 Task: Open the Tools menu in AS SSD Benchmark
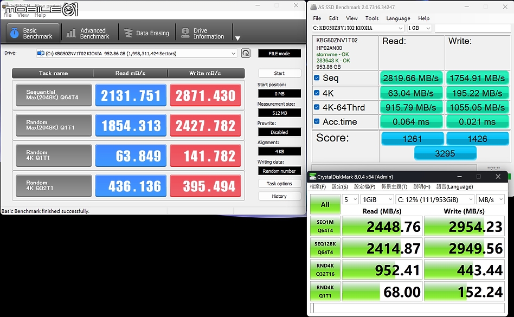click(x=372, y=18)
